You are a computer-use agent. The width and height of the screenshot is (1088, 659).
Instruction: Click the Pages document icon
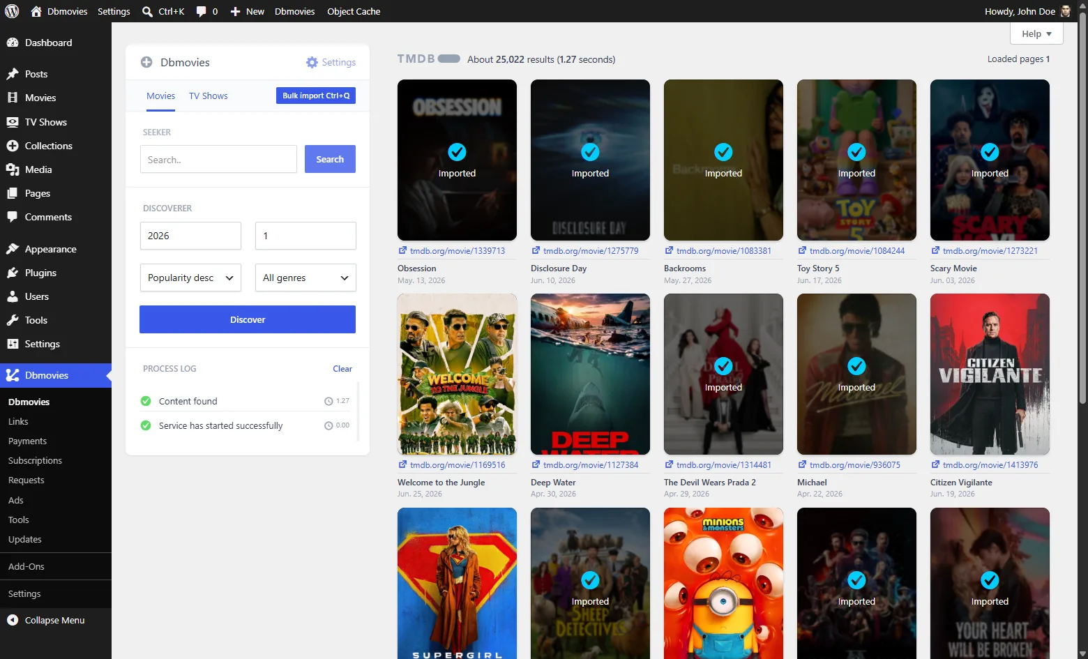tap(13, 193)
